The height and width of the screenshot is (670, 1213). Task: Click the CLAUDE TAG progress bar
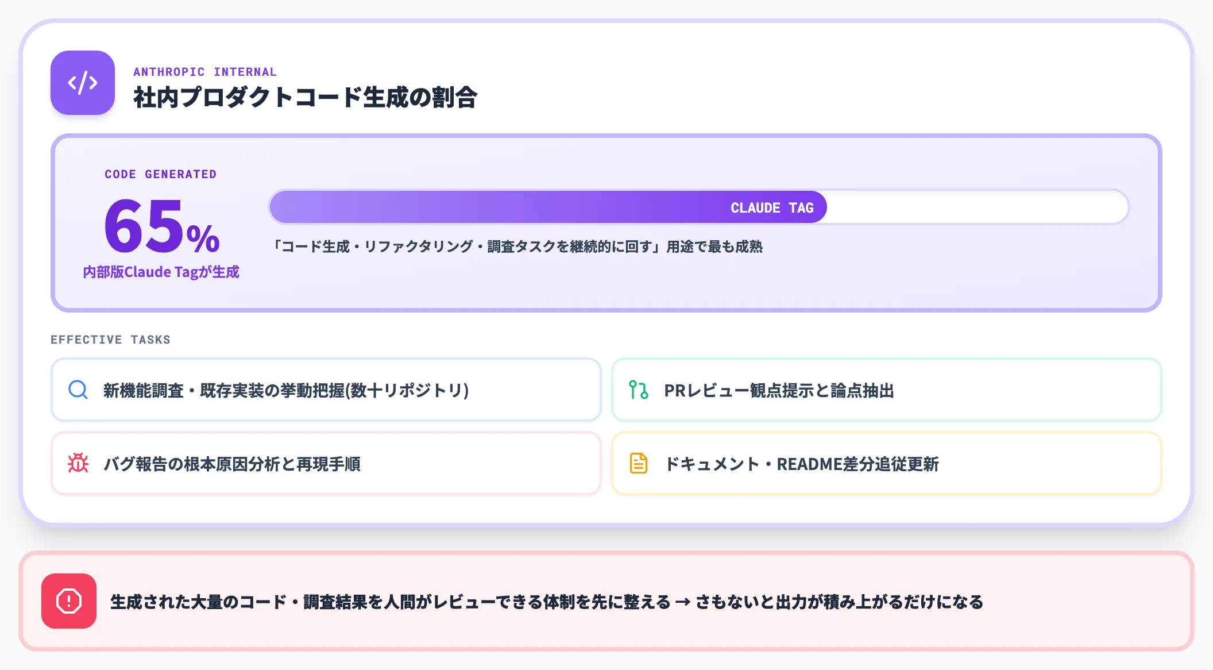coord(698,207)
